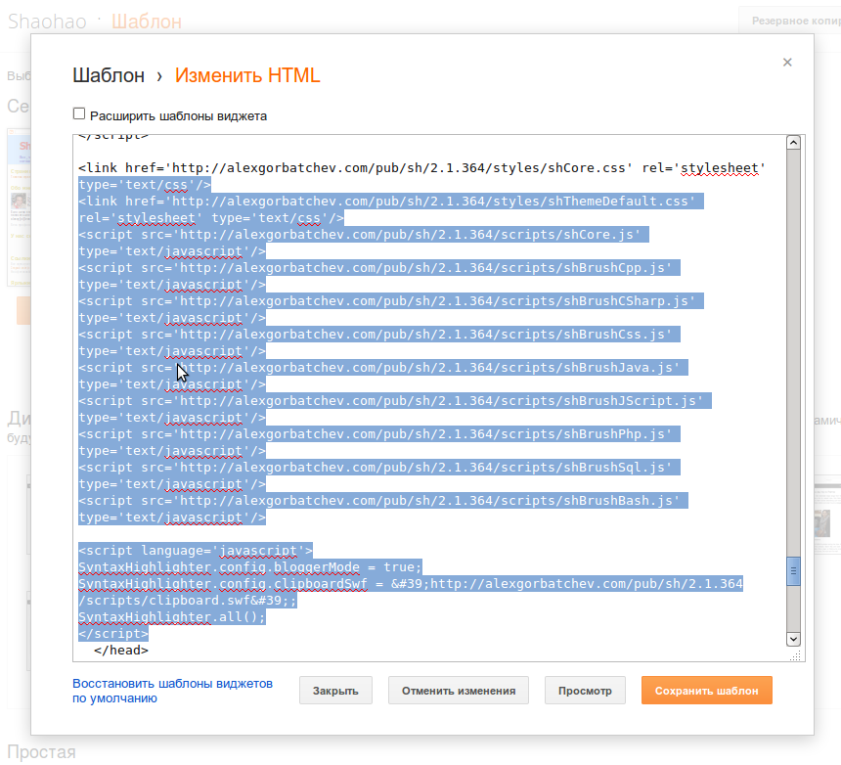This screenshot has width=841, height=765.
Task: Click the shBrushJava.js script line
Action: point(383,368)
